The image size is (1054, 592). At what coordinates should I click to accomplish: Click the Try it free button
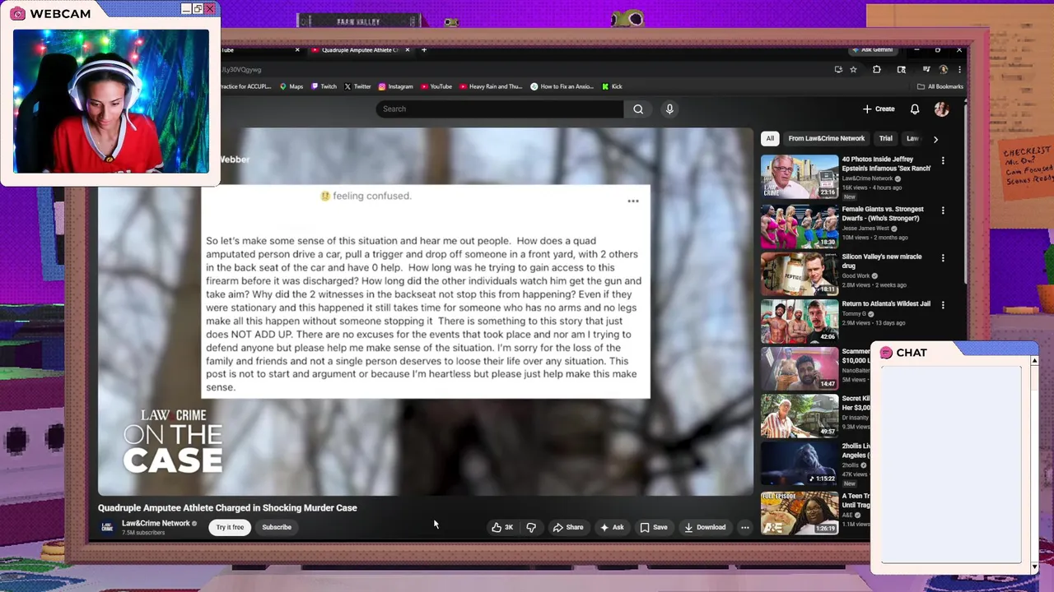230,527
